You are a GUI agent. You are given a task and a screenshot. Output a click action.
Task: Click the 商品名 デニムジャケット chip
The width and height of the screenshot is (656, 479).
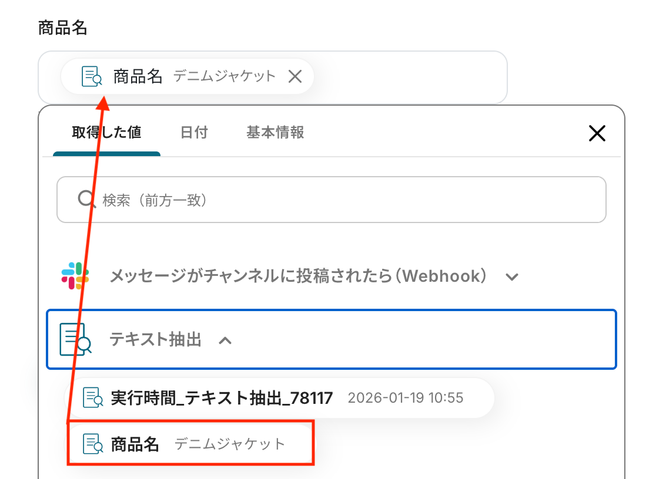point(188,76)
